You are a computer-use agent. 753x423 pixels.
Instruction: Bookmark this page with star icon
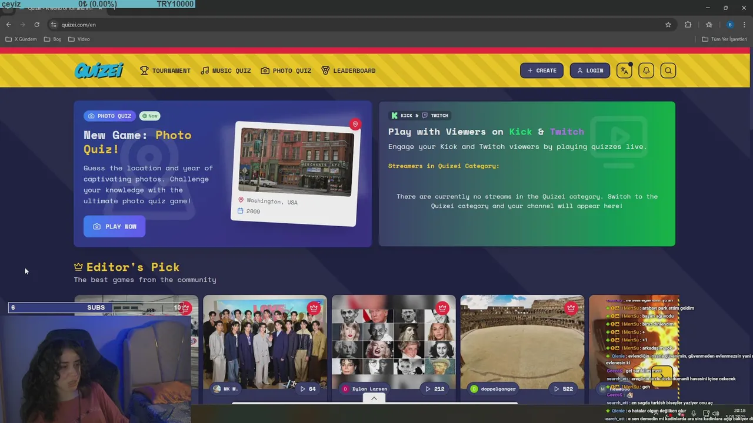tap(668, 25)
